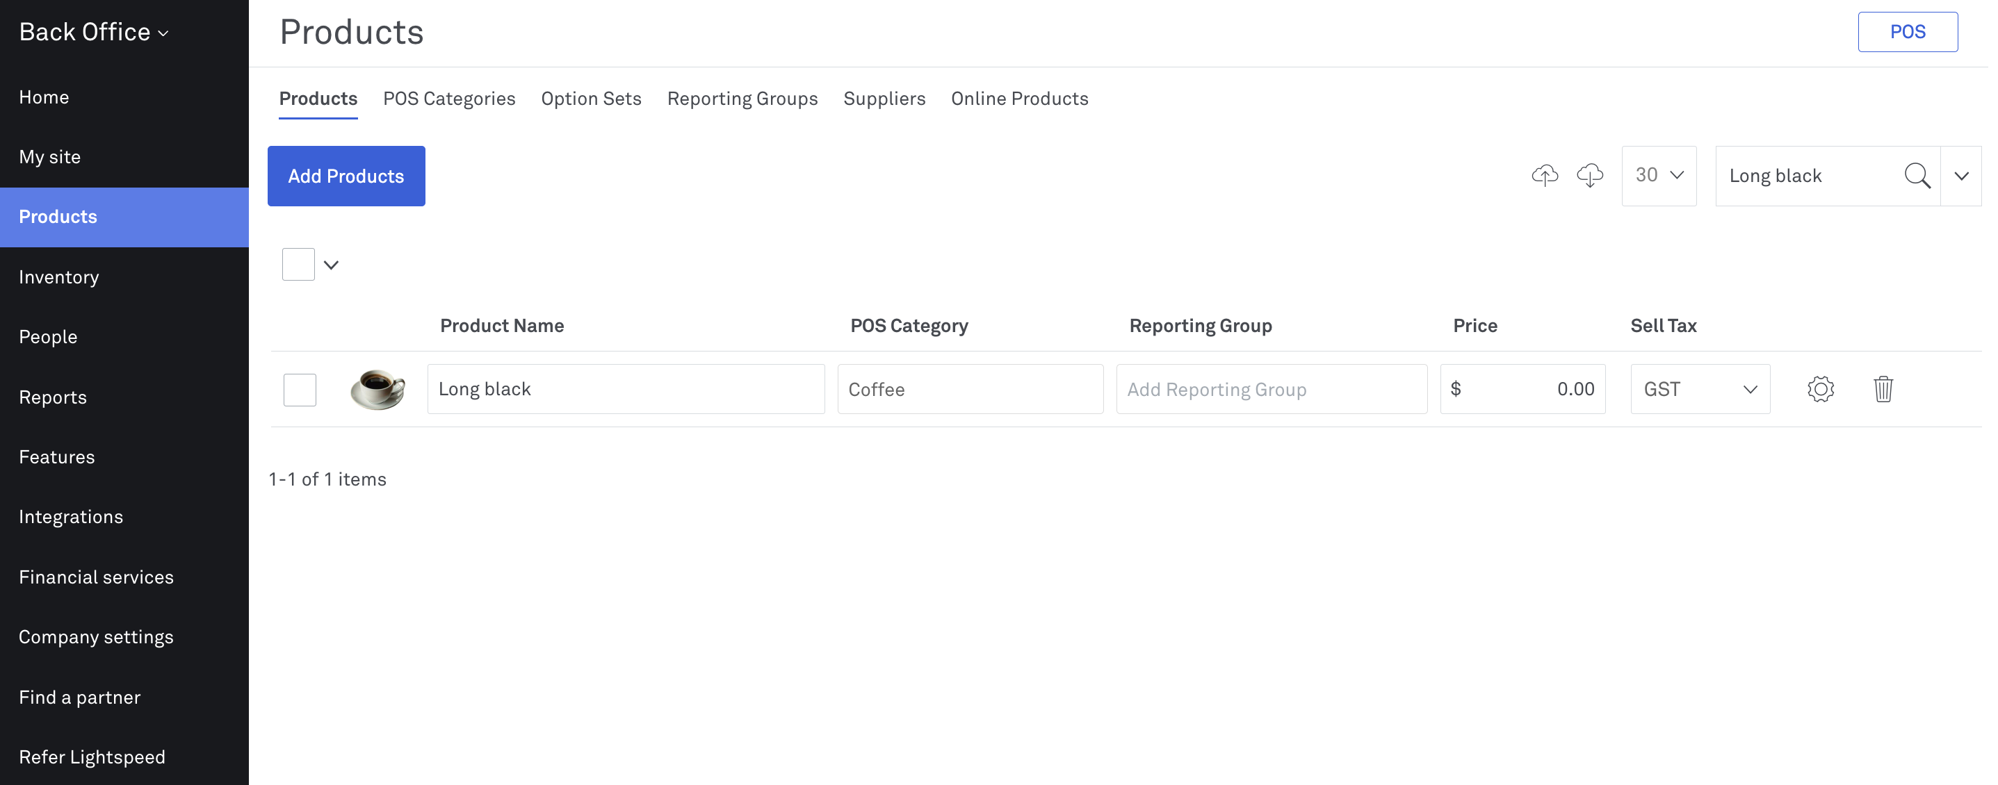Open Find a partner in the sidebar

click(x=124, y=697)
